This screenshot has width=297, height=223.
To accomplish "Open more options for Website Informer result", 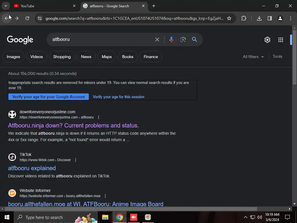I will (105, 196).
